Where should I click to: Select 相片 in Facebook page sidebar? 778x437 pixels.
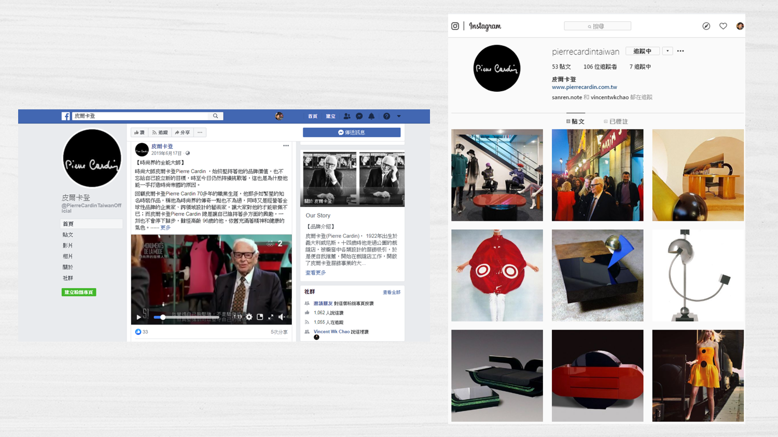click(68, 256)
